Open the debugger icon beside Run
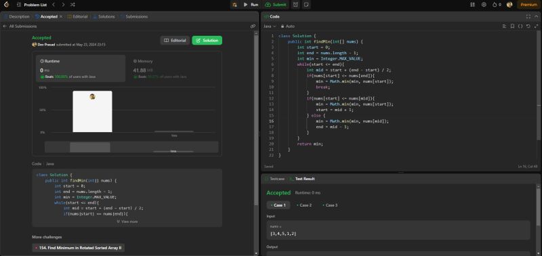542x256 pixels. (234, 5)
